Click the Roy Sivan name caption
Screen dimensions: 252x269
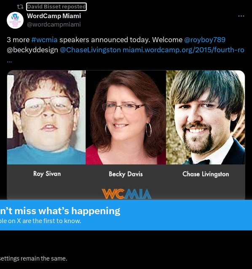coord(47,174)
